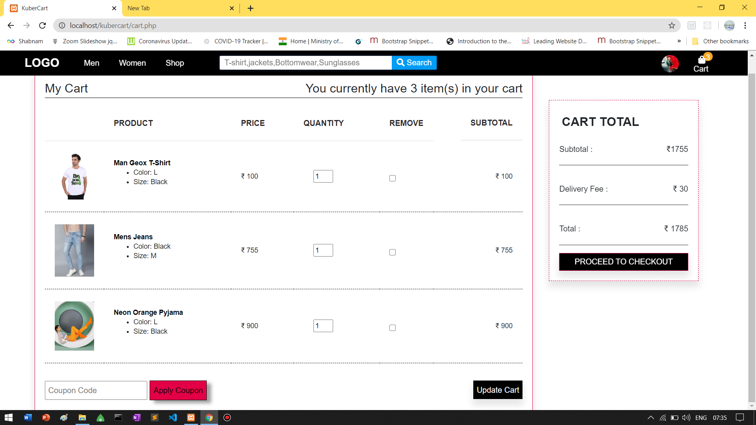756x425 pixels.
Task: Tick the remove checkbox for Mens Jeans
Action: click(x=393, y=252)
